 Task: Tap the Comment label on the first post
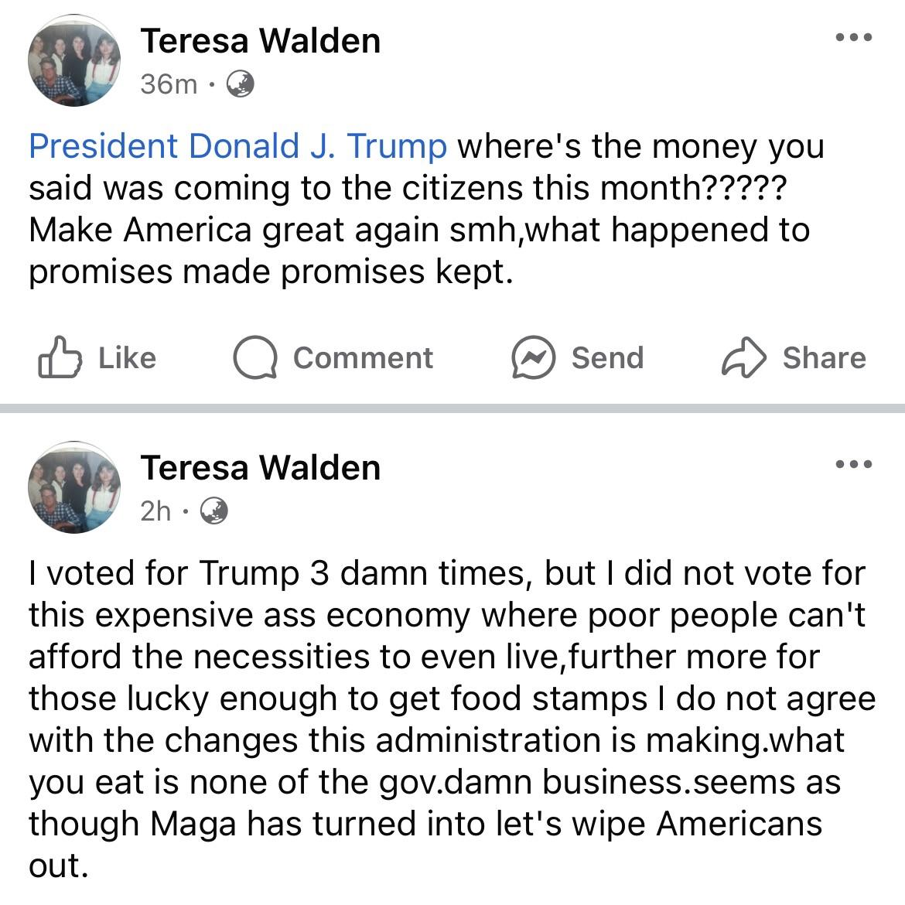point(363,358)
